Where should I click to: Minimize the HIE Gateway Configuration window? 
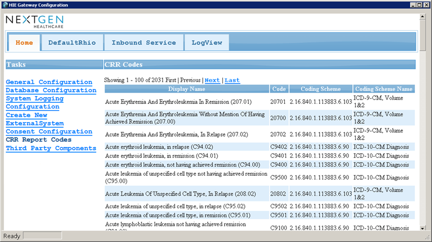(413, 5)
